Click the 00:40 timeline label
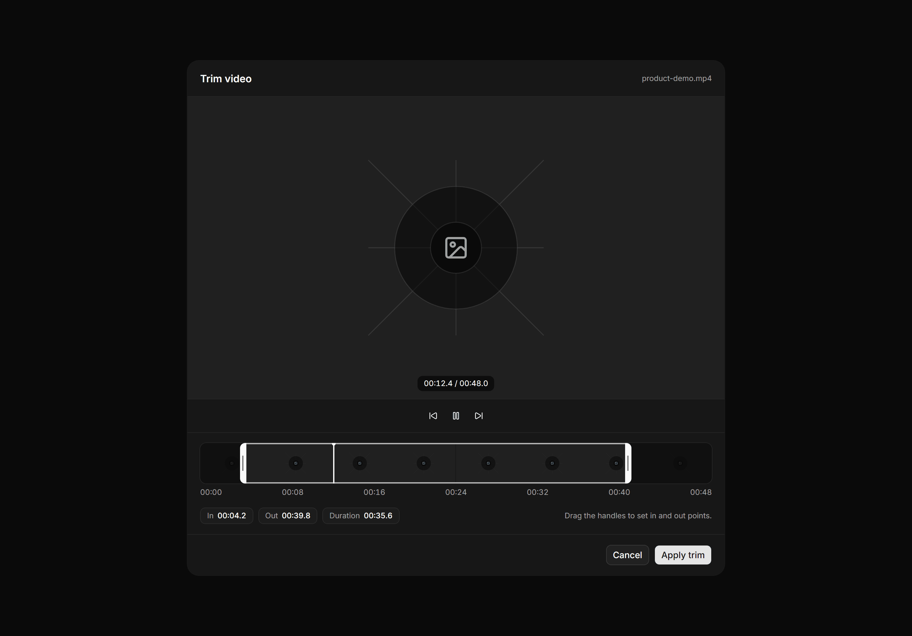 [x=619, y=492]
